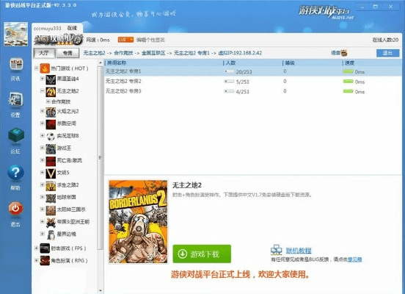Click the occupancy bar showing 4/253

pyautogui.click(x=229, y=91)
